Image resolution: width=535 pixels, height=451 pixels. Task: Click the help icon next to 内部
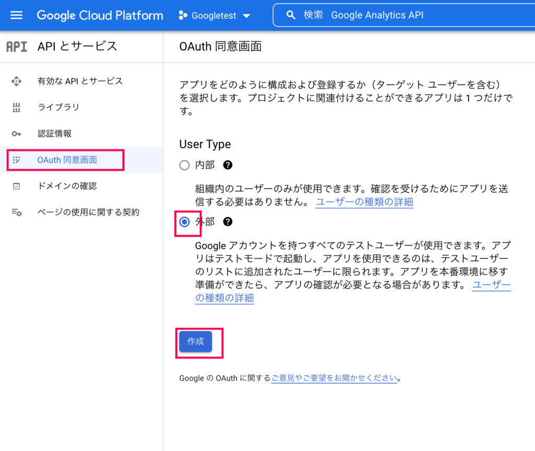228,165
